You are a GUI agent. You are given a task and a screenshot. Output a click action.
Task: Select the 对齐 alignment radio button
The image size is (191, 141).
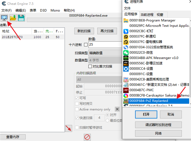tap(107, 115)
